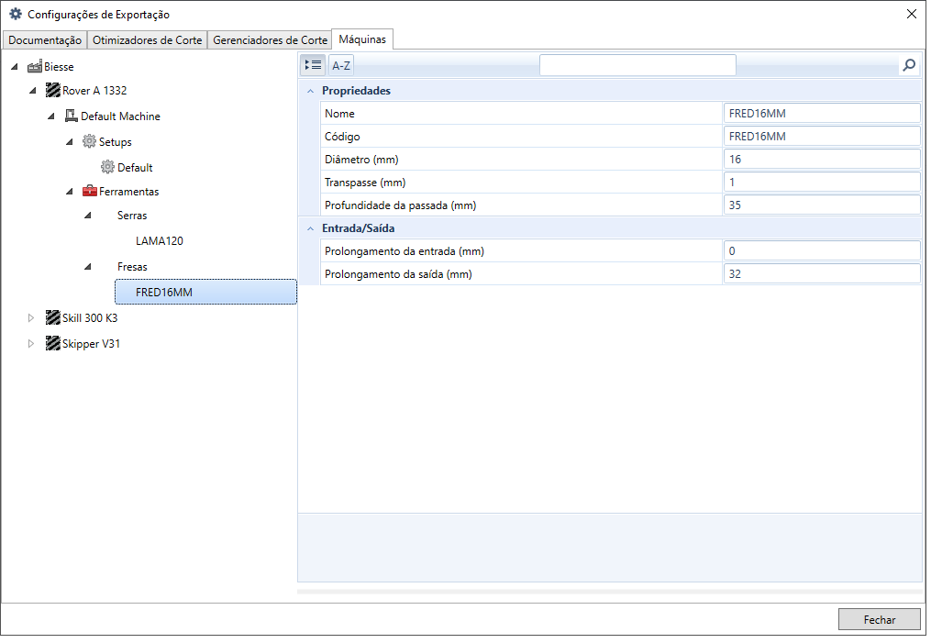Collapse the Rover A 1332 node
The image size is (931, 643).
(x=33, y=91)
